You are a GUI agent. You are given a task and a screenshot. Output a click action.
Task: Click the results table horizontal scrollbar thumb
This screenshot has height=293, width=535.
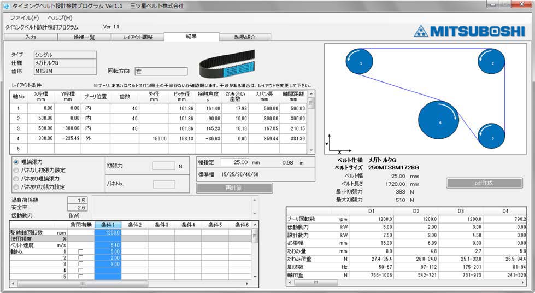[316, 283]
